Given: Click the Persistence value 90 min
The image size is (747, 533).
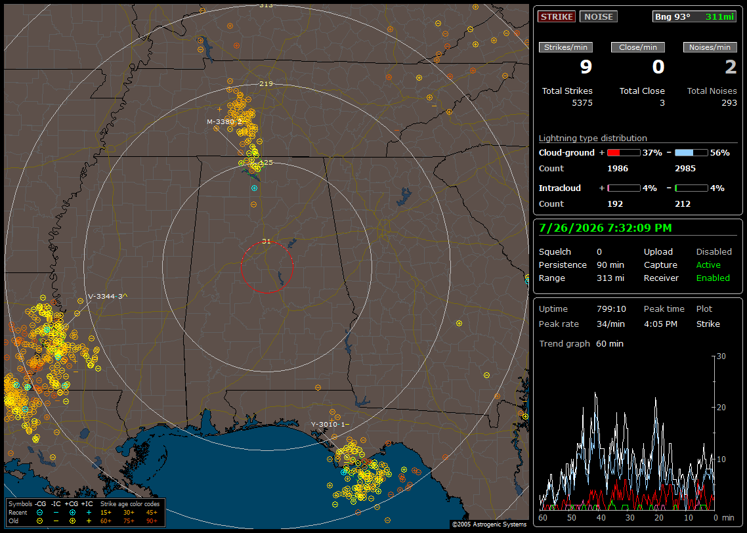Looking at the screenshot, I should click(x=610, y=265).
